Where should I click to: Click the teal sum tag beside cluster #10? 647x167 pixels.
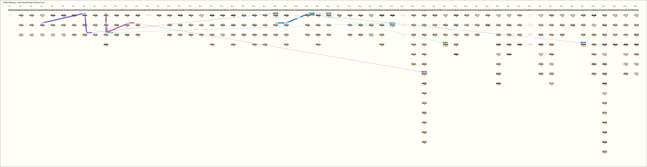(110, 32)
